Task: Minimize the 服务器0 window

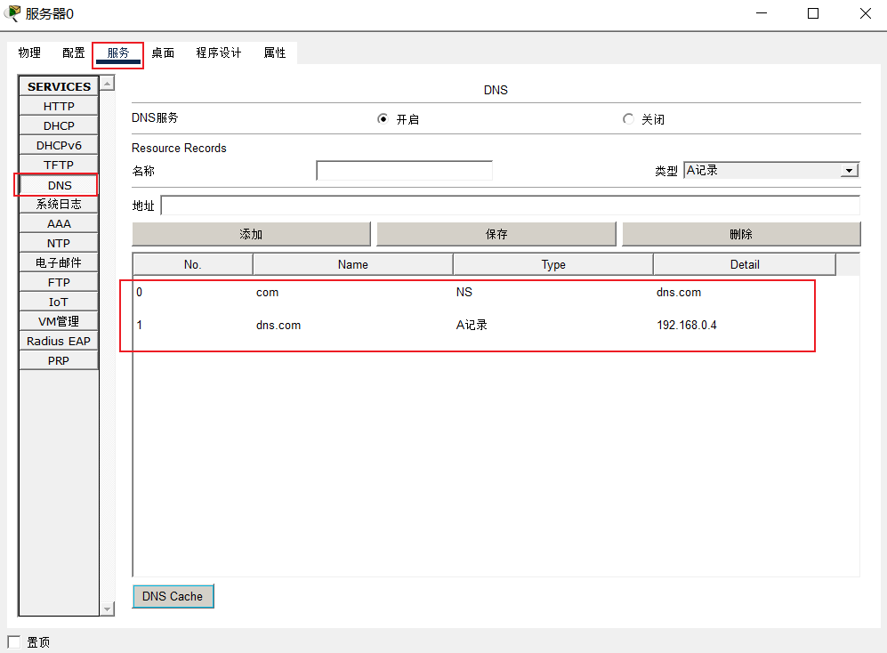Action: [x=762, y=13]
